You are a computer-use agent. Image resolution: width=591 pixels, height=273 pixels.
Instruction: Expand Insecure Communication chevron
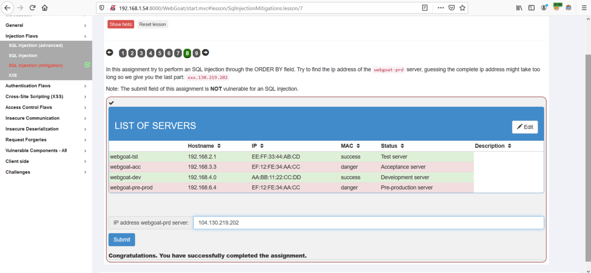pyautogui.click(x=85, y=119)
